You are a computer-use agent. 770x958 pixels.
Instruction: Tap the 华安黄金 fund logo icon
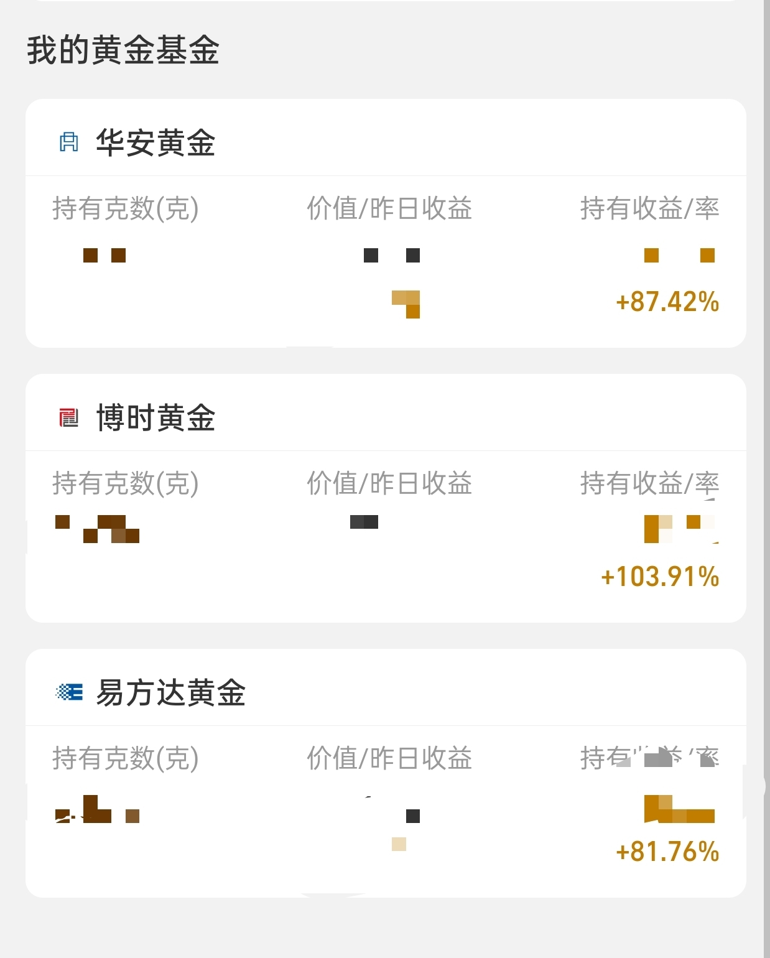click(x=68, y=142)
